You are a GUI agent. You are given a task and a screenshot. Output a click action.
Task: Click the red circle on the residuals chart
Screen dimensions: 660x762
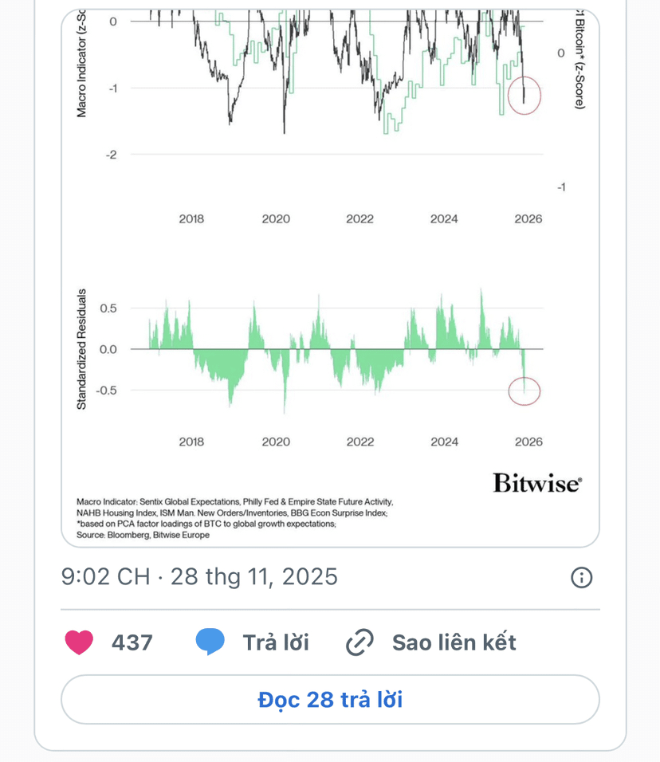(524, 391)
